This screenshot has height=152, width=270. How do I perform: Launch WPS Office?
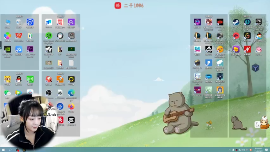19,36
